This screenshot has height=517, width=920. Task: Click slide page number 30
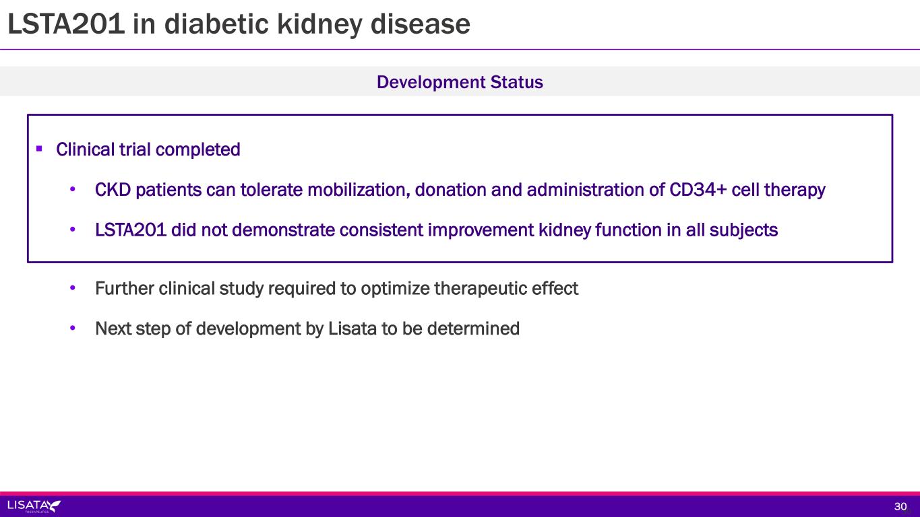(900, 506)
